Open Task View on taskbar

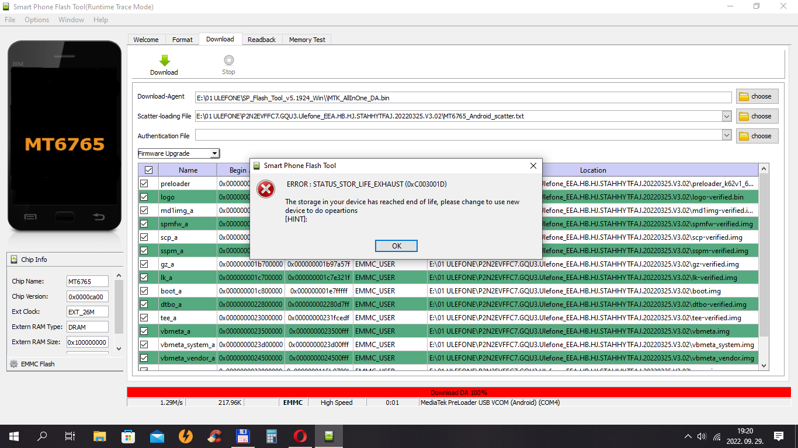click(x=70, y=436)
